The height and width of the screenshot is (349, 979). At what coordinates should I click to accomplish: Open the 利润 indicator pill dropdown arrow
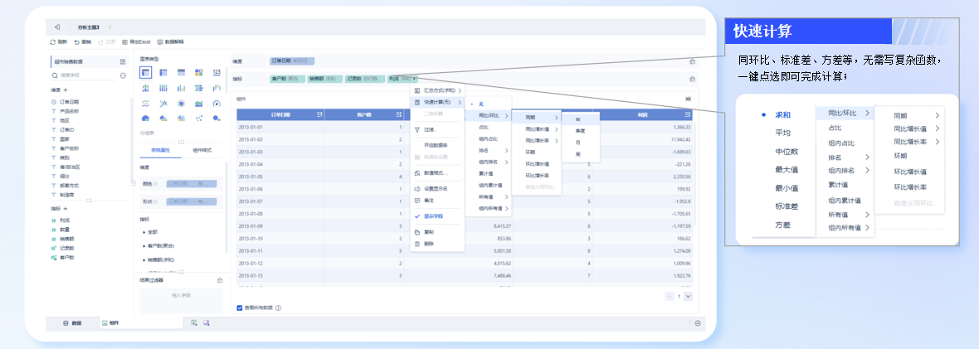pyautogui.click(x=415, y=80)
